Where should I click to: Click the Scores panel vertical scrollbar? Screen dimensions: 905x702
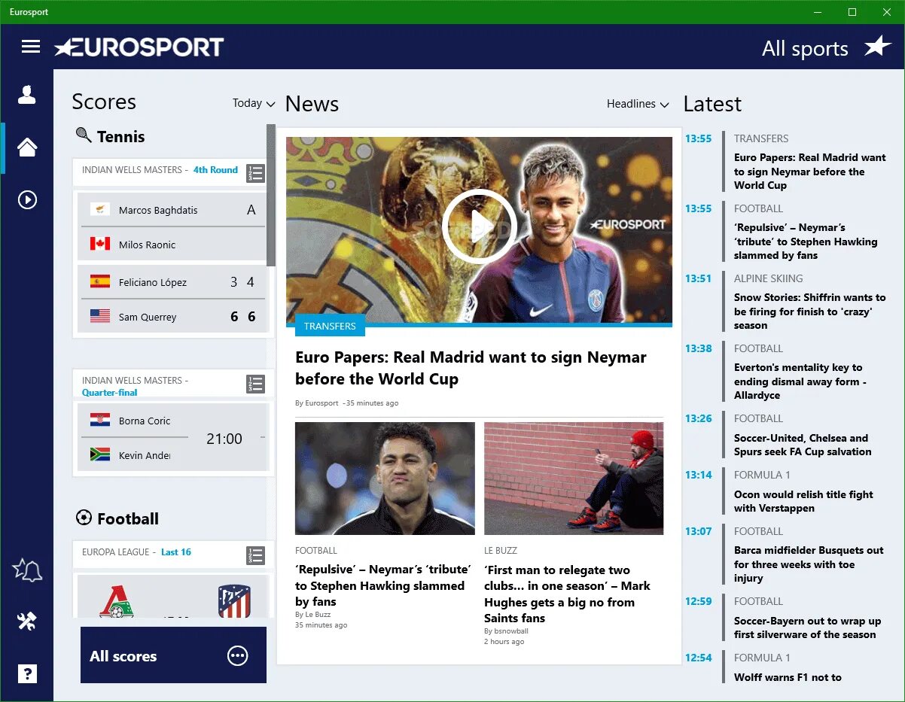pos(271,194)
